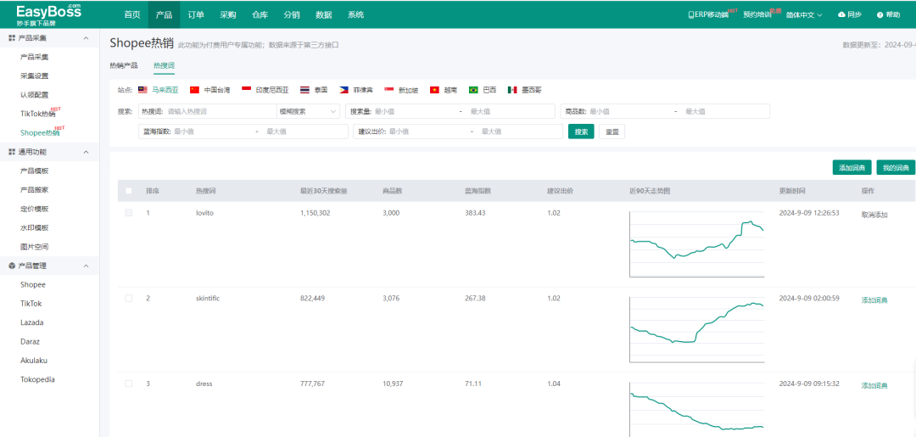Open the 分销 top menu
This screenshot has height=437, width=916.
click(292, 14)
